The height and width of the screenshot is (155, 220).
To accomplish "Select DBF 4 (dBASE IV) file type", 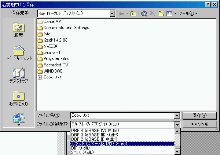I will (100, 131).
